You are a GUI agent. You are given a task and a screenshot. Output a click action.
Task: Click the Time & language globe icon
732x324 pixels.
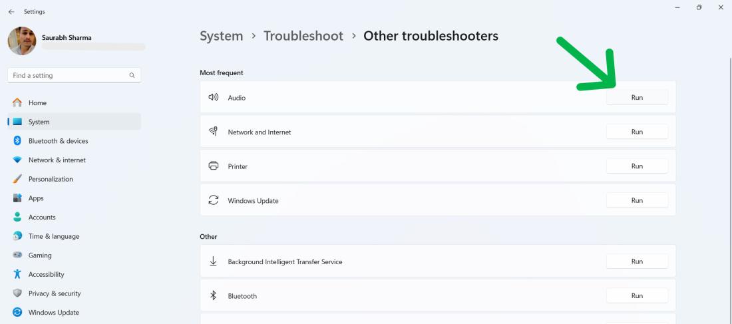click(17, 236)
